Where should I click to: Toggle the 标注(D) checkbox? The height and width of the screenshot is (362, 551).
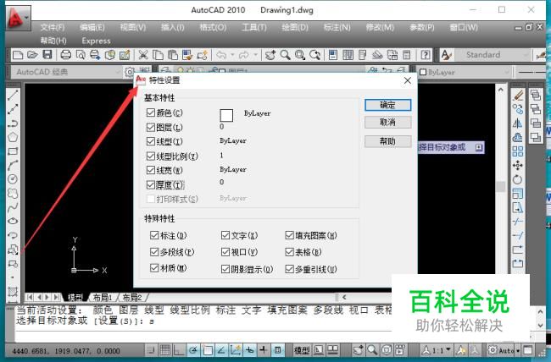tap(154, 235)
